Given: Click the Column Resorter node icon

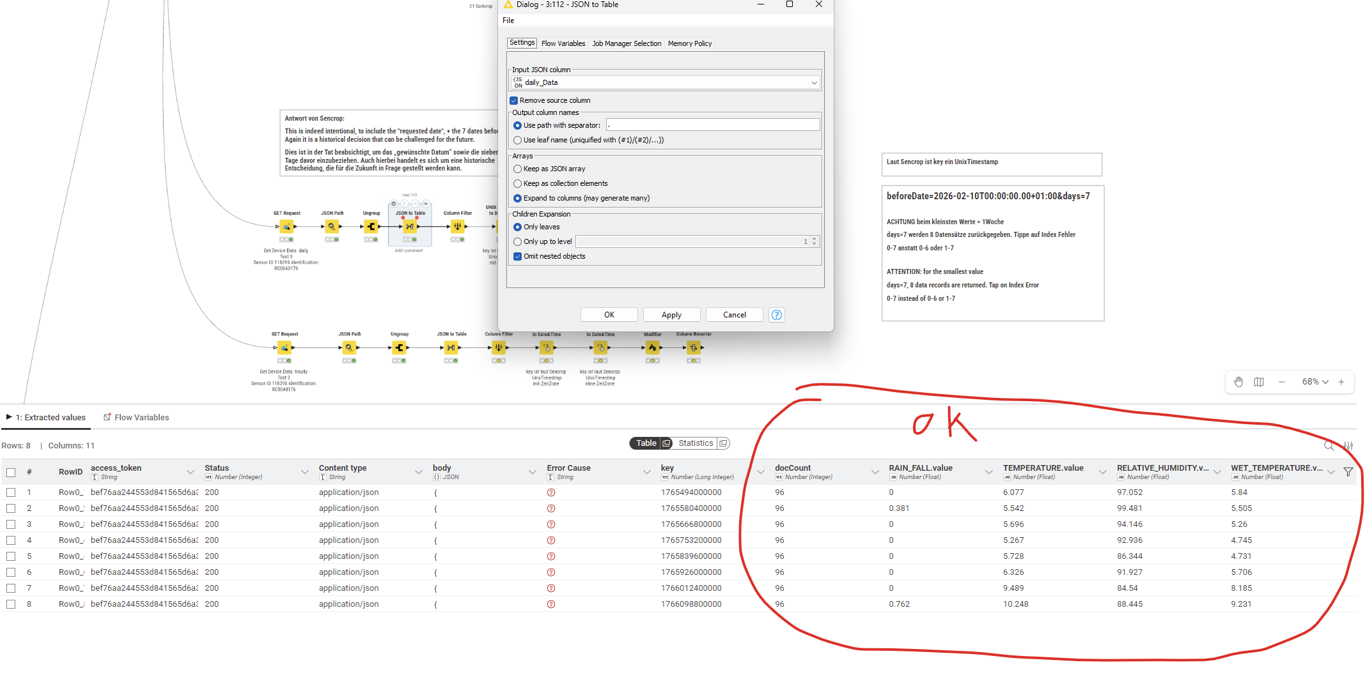Looking at the screenshot, I should (694, 347).
